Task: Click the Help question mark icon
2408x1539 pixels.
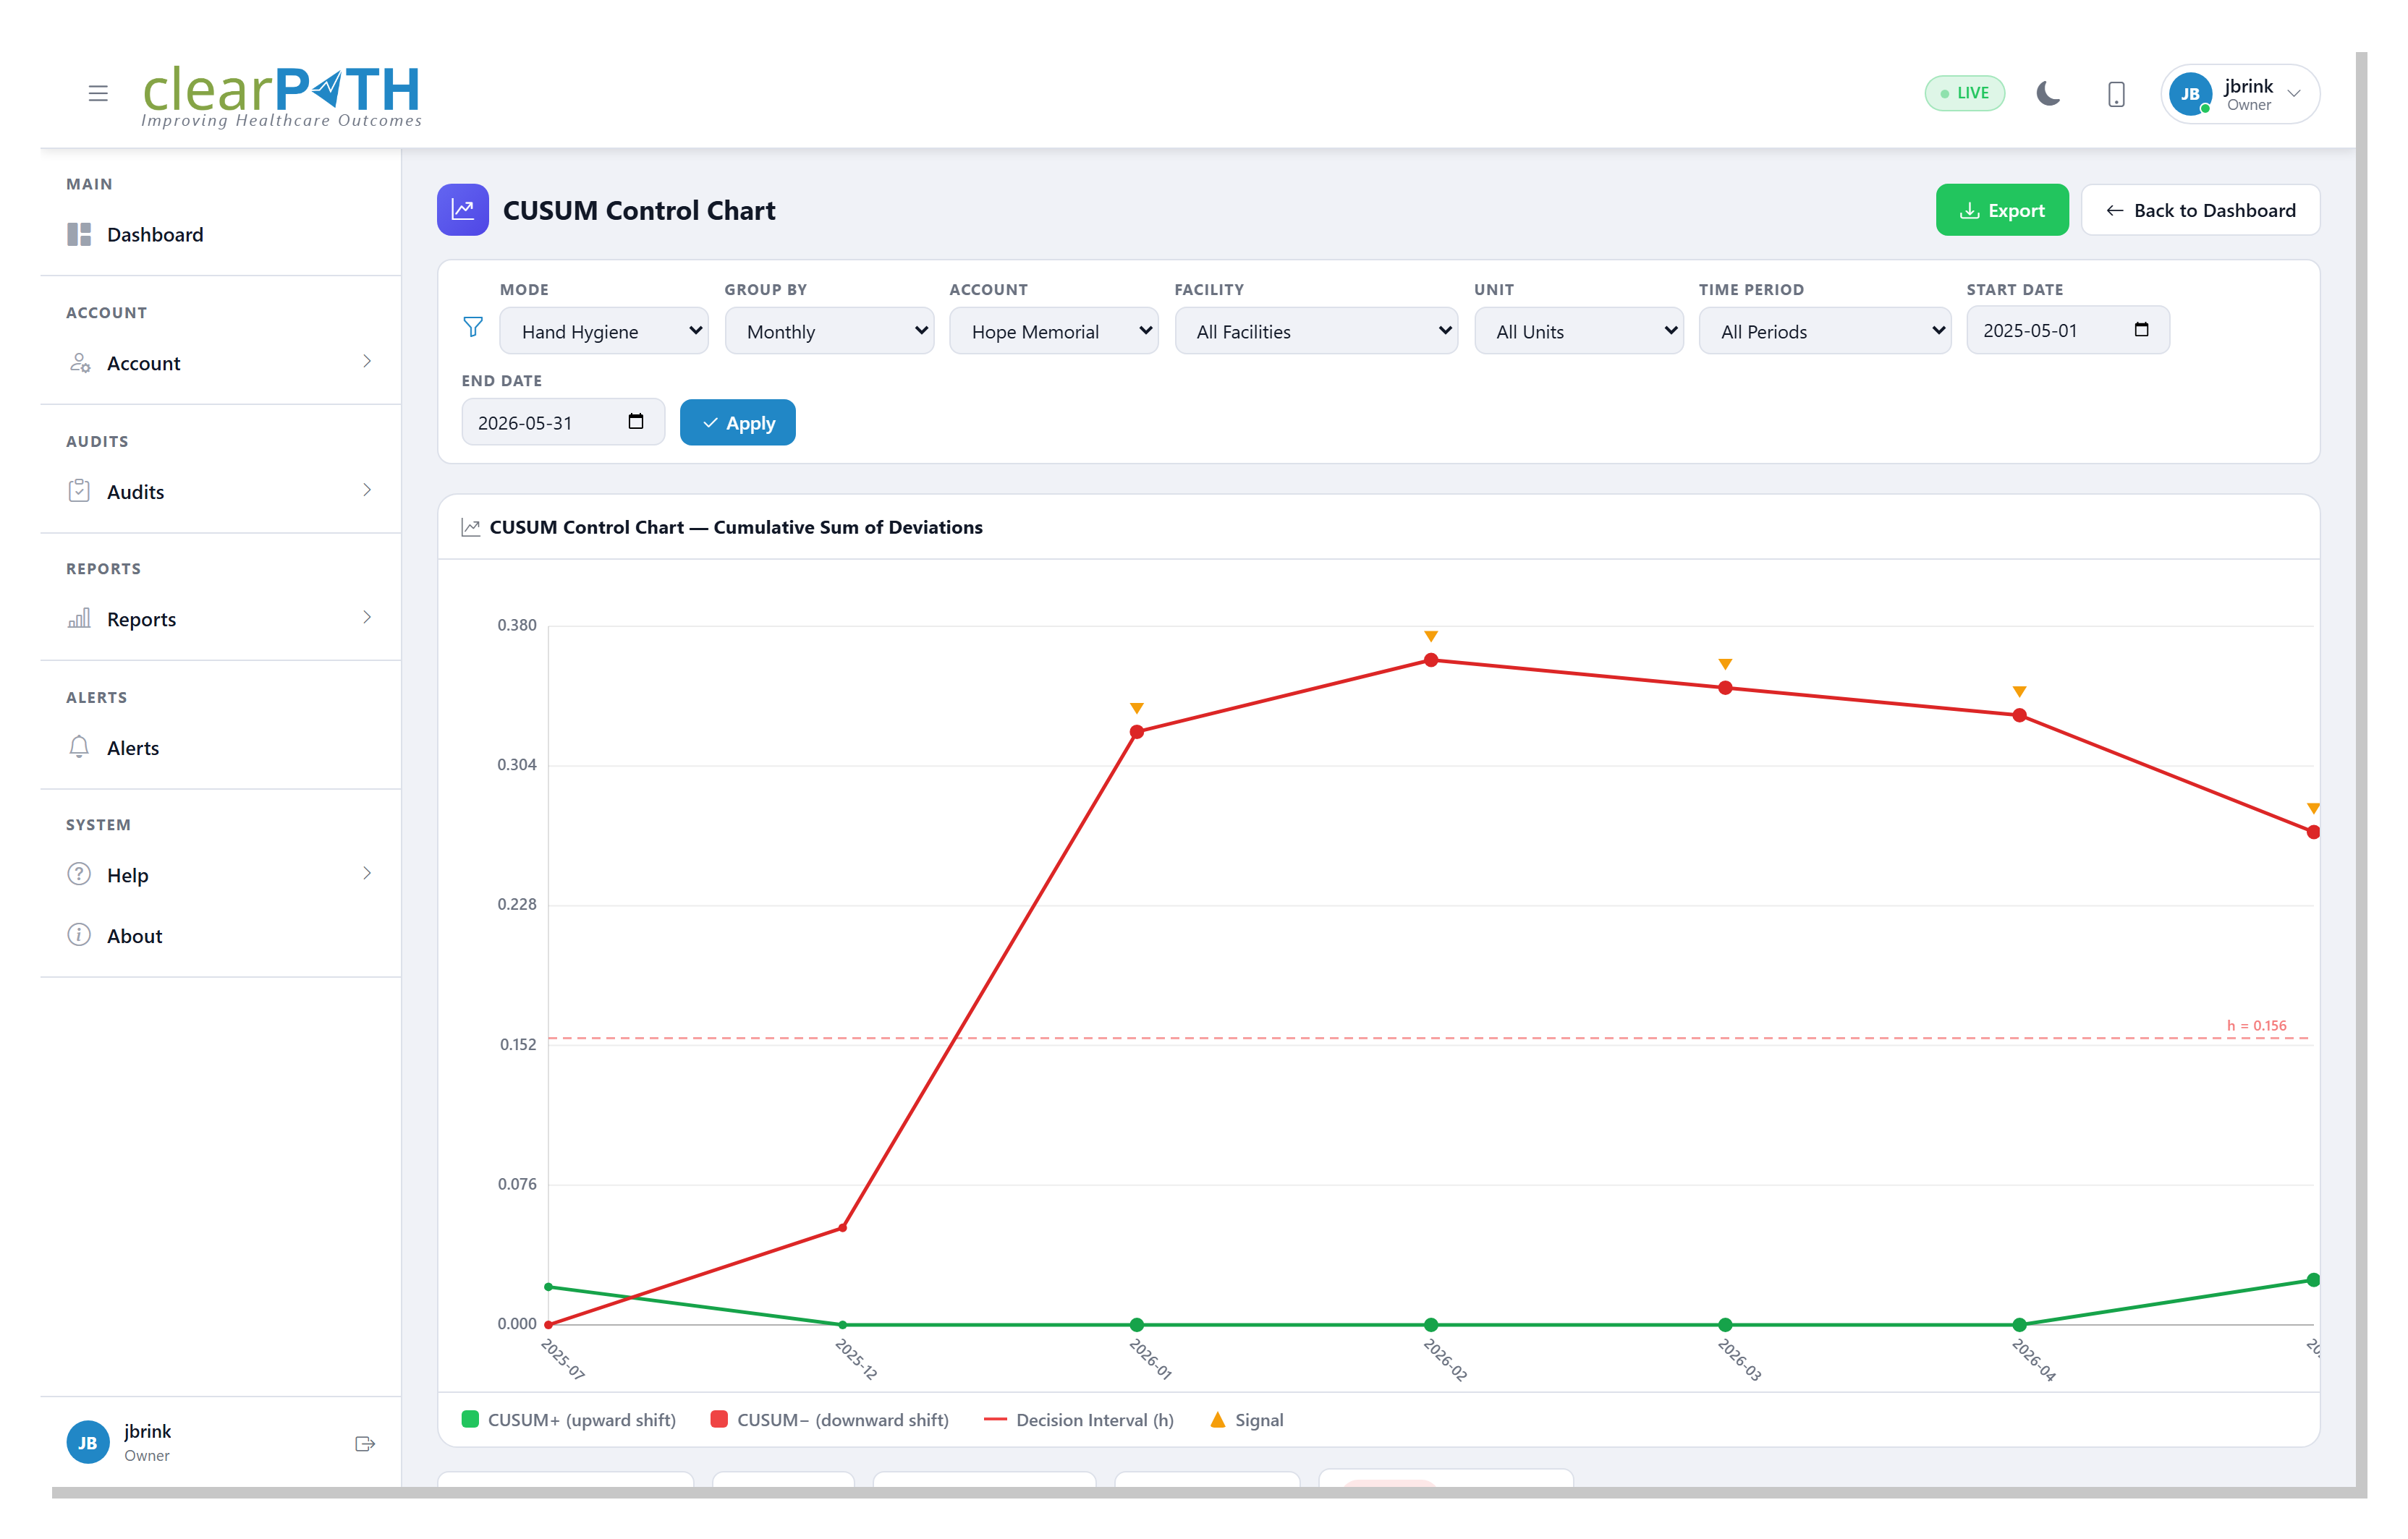Action: point(79,874)
